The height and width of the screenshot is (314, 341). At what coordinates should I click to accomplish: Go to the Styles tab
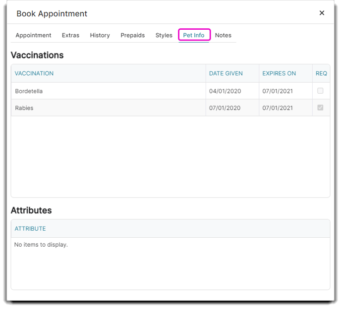164,35
